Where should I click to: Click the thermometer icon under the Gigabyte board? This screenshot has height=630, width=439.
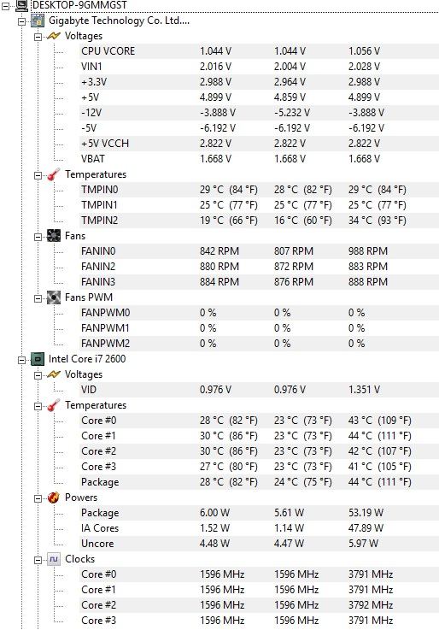(x=54, y=174)
